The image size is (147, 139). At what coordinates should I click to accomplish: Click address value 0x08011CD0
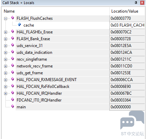pos(121,66)
